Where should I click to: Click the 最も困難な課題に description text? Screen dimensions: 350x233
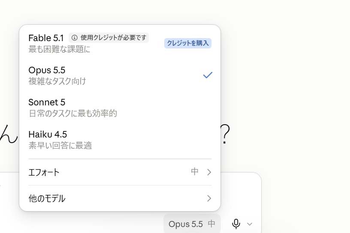(59, 49)
